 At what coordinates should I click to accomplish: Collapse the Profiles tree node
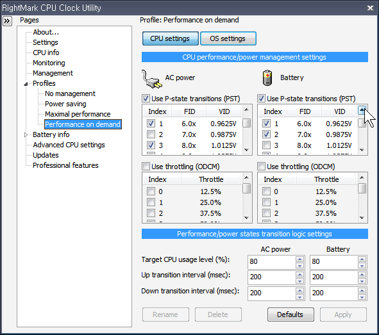[x=26, y=84]
